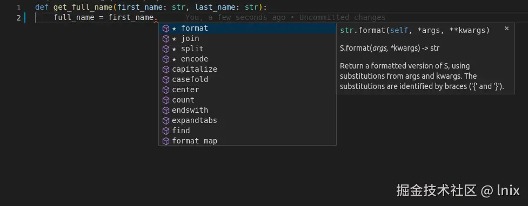528x206 pixels.
Task: Select casefold in the completion list
Action: point(248,80)
